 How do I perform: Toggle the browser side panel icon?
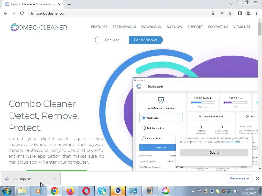click(240, 13)
